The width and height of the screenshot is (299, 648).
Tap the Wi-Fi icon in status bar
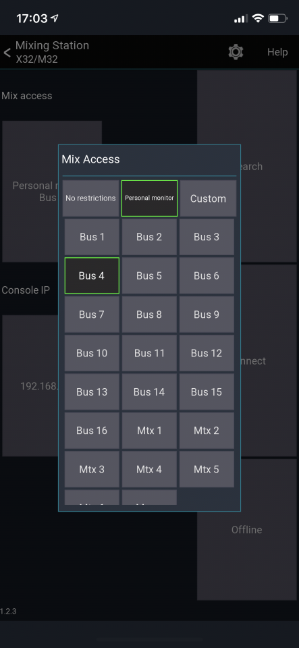[258, 18]
